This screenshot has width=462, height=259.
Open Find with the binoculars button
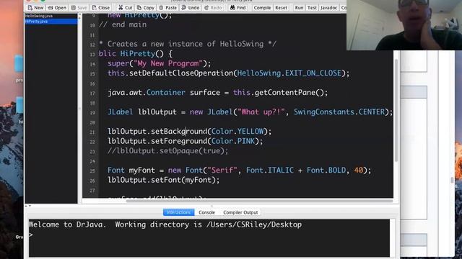[237, 8]
